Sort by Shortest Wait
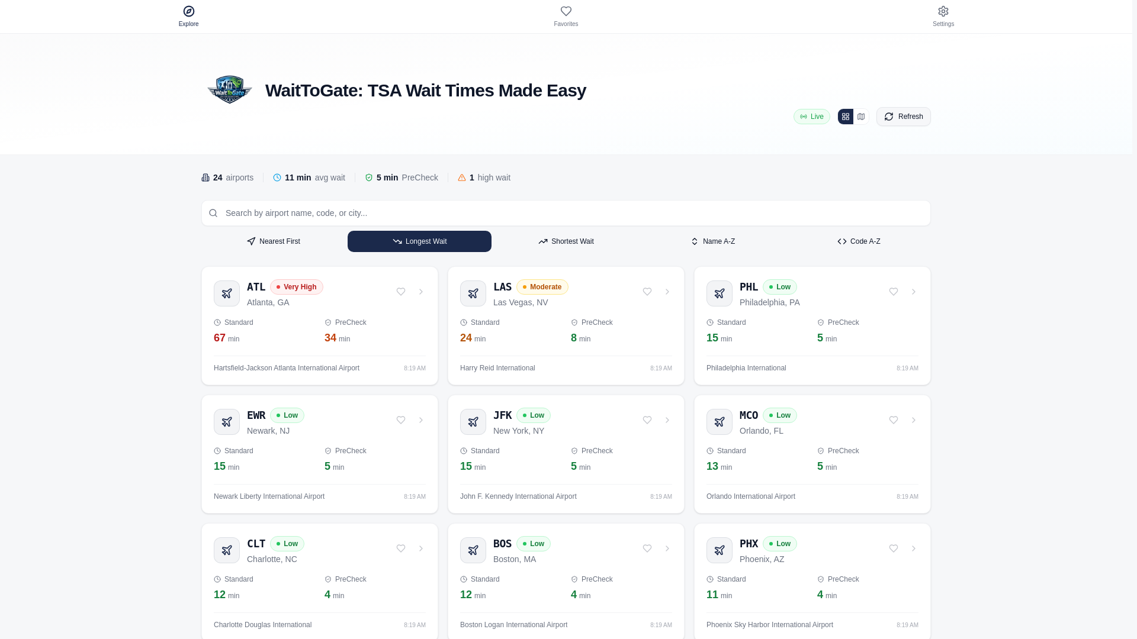 click(566, 241)
